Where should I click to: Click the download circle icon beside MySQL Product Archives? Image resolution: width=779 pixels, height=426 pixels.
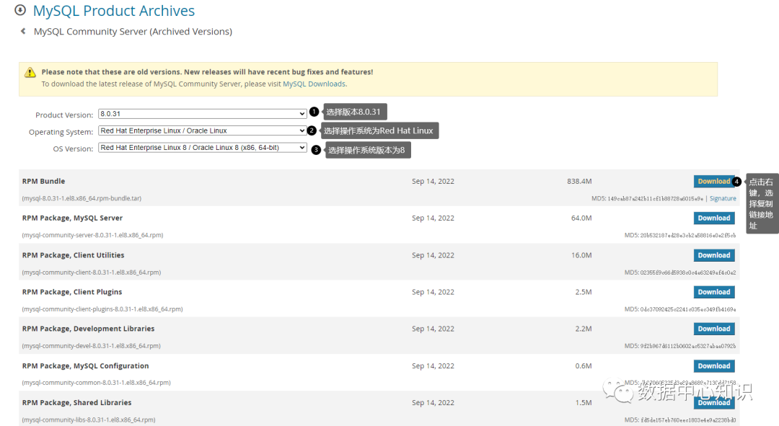pyautogui.click(x=20, y=11)
